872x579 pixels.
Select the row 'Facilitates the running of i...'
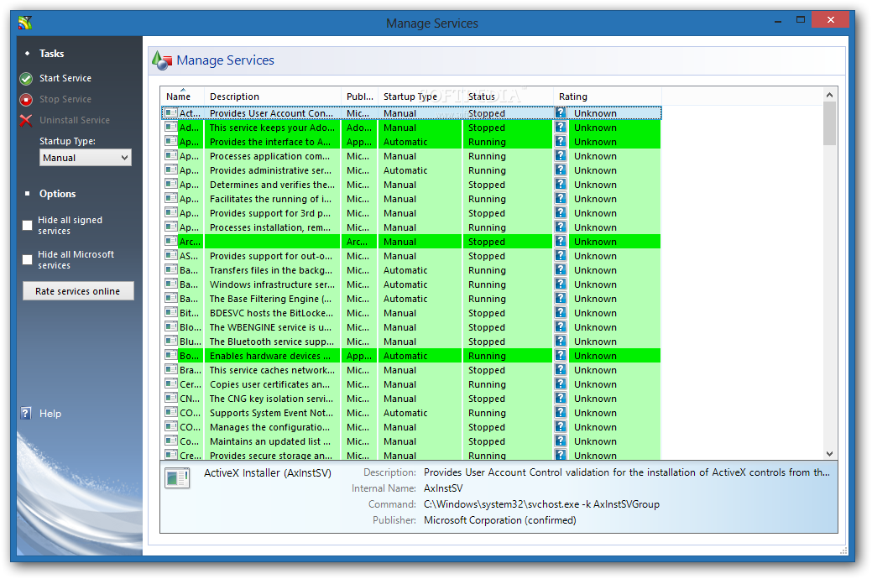click(411, 199)
